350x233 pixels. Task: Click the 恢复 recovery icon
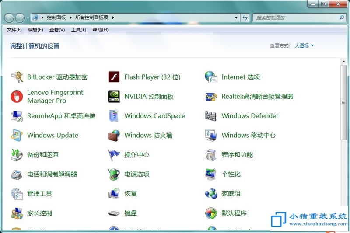[114, 194]
